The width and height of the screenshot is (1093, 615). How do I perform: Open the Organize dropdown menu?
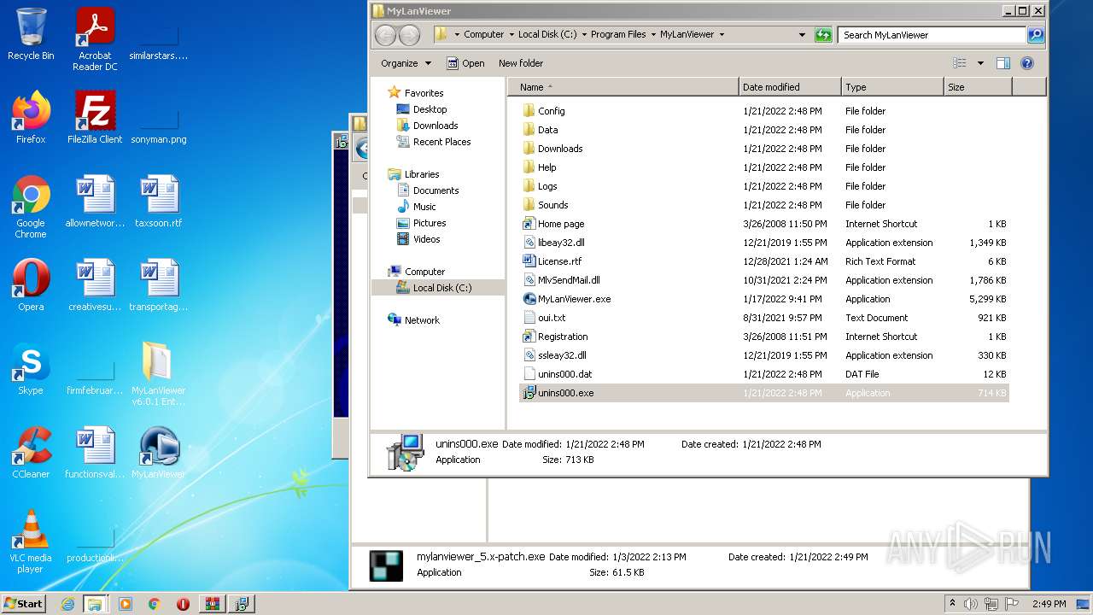pyautogui.click(x=406, y=63)
